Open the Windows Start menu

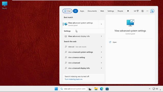tap(56, 89)
